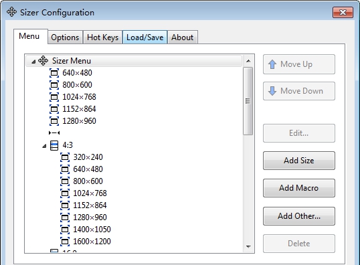This screenshot has height=265, width=360.
Task: Select top-level 640×480 entry text
Action: tap(77, 73)
